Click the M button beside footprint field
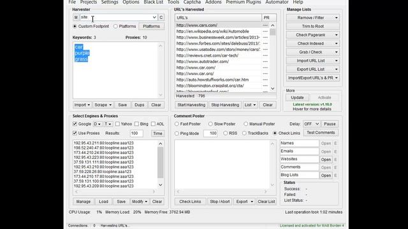 click(76, 17)
